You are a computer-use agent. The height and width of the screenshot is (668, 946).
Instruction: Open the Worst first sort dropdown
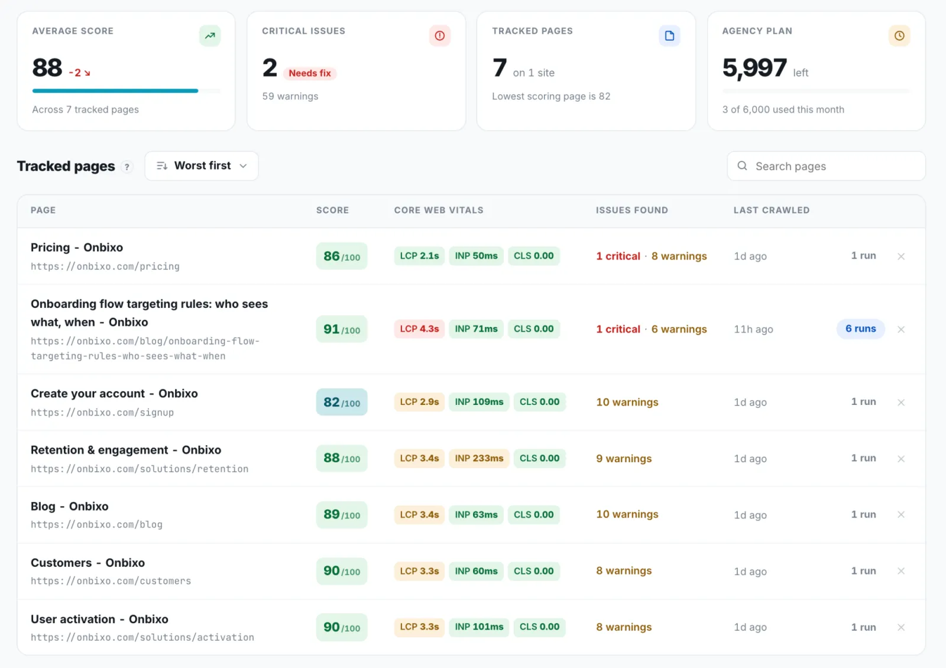point(202,166)
